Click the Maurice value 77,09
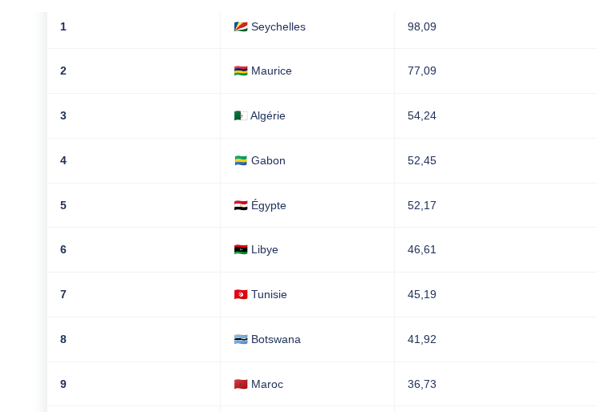597x412 pixels. click(x=422, y=71)
